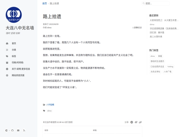Open recent post dimo

tap(152, 24)
